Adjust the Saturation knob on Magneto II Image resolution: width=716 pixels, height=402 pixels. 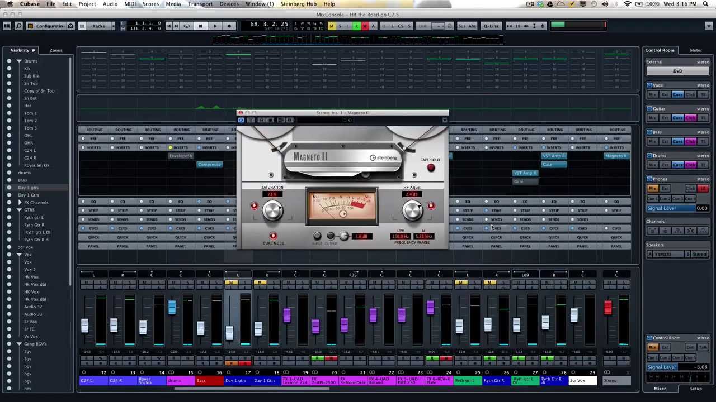pyautogui.click(x=272, y=210)
